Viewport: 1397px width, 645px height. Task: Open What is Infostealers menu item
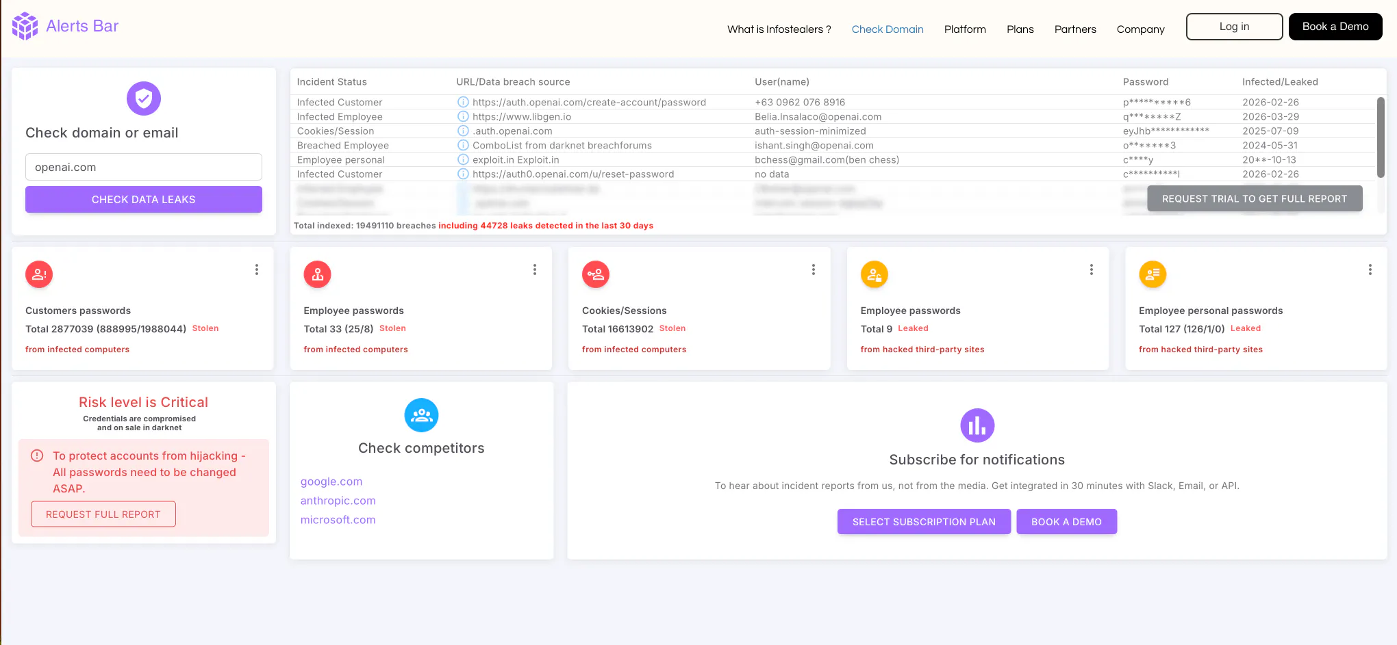coord(779,29)
